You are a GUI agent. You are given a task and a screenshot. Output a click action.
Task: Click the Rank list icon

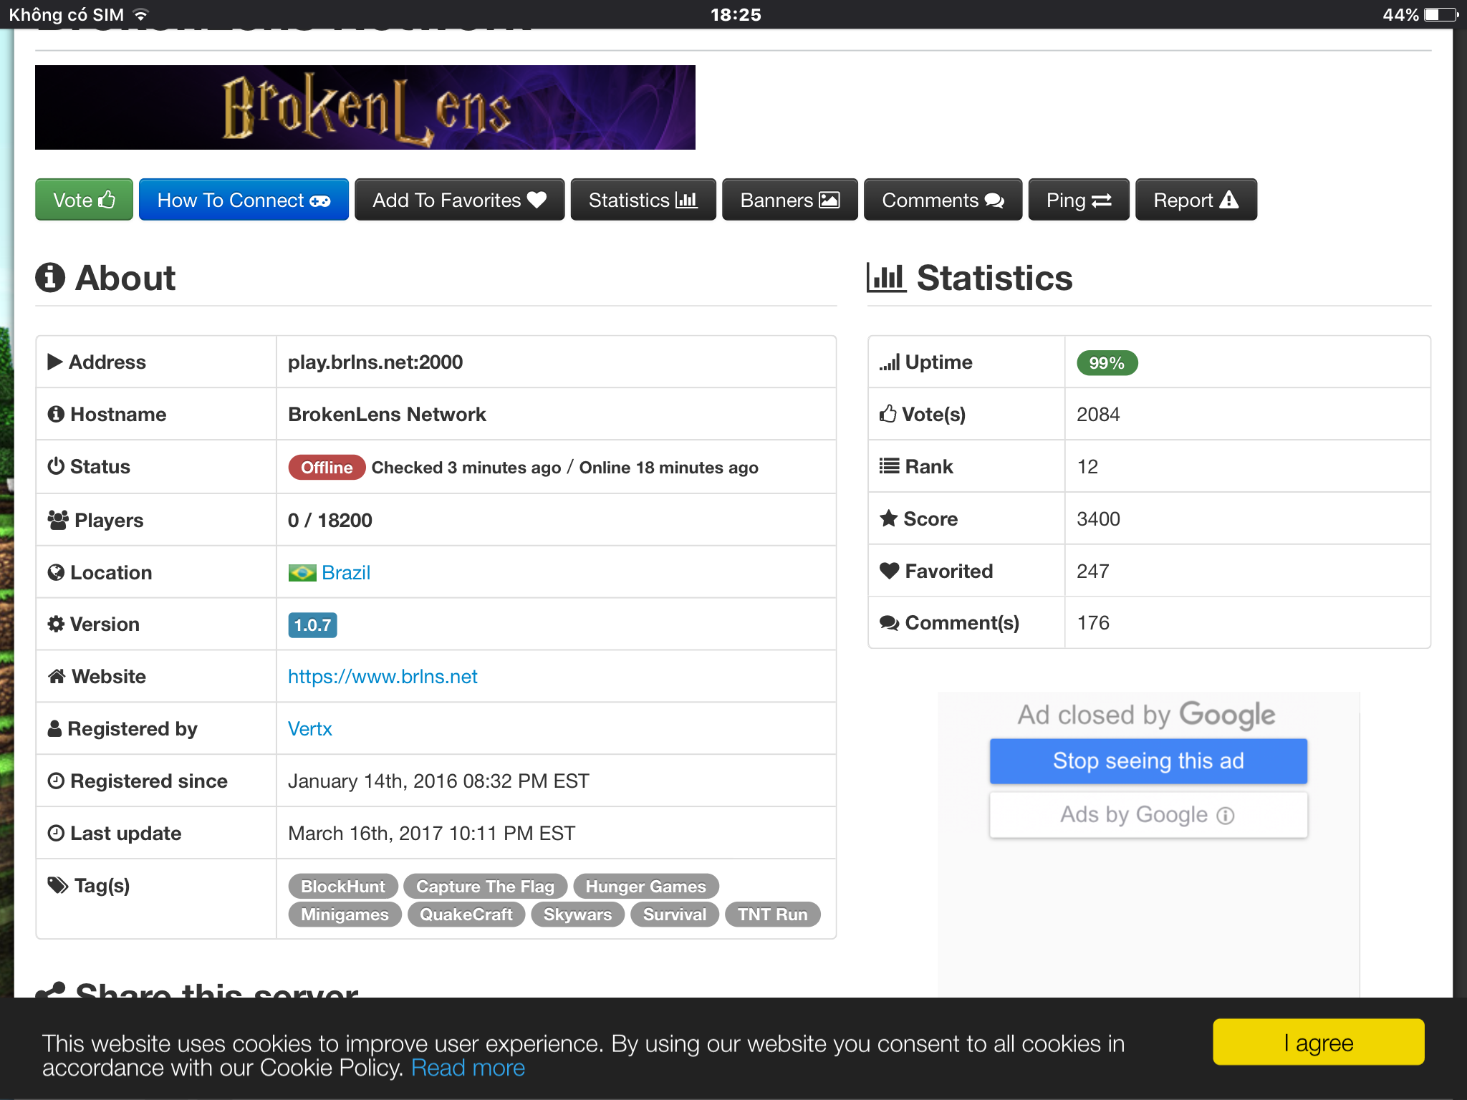tap(890, 466)
